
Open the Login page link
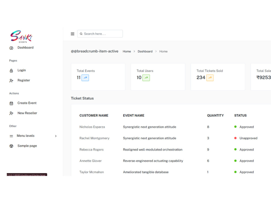click(x=22, y=70)
